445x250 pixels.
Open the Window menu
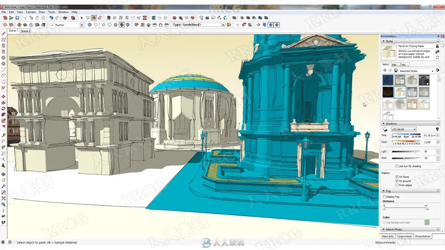point(63,12)
